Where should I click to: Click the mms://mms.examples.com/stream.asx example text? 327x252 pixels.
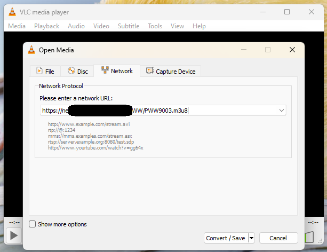[90, 136]
